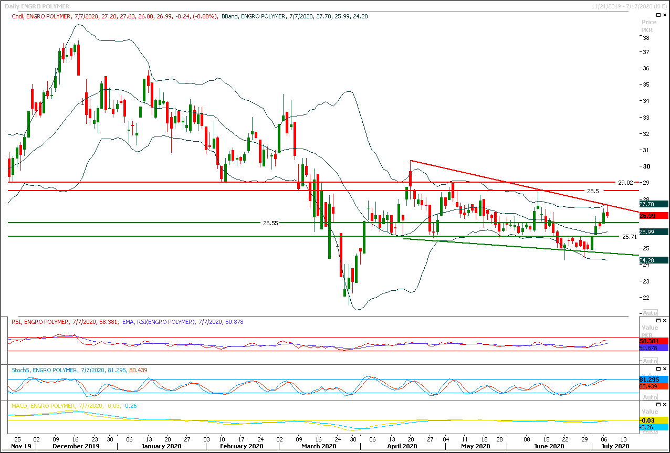The height and width of the screenshot is (453, 670).
Task: Close the StochS indicator panel
Action: 666,368
